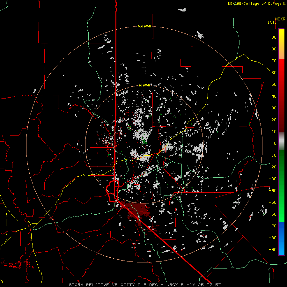Select the -10 value on velocity scale
287x287 pixels.
pyautogui.click(x=273, y=155)
